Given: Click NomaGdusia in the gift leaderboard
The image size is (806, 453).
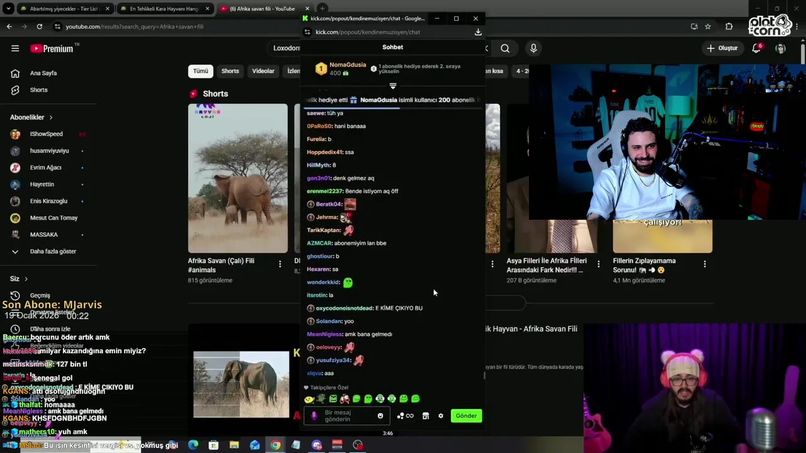Looking at the screenshot, I should pyautogui.click(x=348, y=65).
